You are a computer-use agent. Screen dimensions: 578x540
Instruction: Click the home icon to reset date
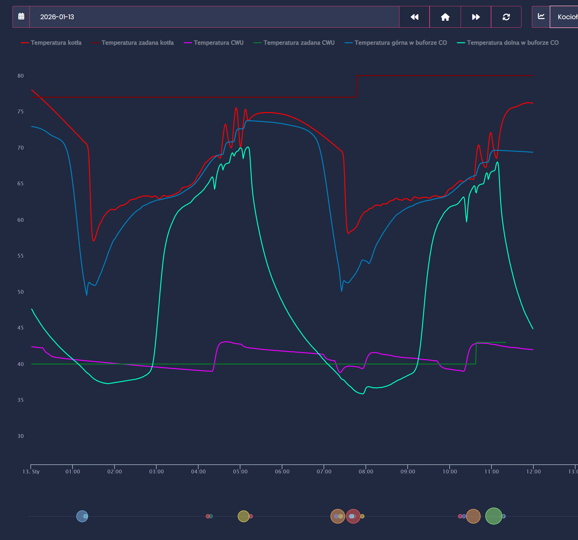click(x=445, y=17)
